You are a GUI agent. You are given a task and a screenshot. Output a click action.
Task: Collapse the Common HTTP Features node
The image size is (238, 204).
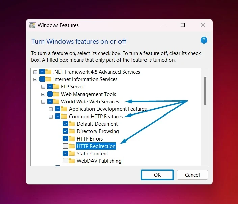point(51,117)
